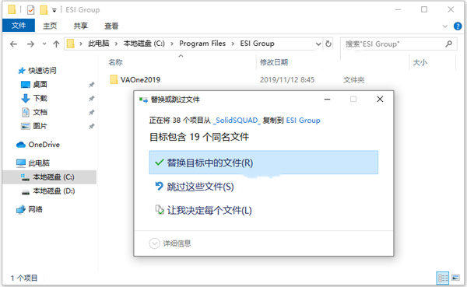467x287 pixels.
Task: Open 快速访问 in the navigation pane
Action: pos(37,71)
